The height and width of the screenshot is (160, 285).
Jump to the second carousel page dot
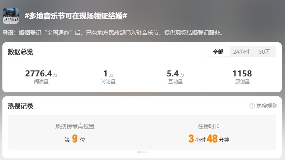144,152
